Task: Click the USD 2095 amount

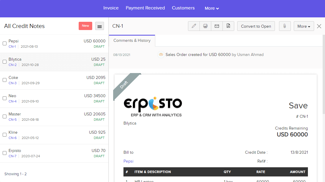Action: point(96,77)
